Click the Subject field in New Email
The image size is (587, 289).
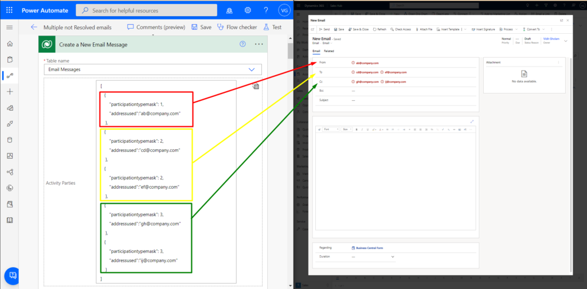coord(395,100)
